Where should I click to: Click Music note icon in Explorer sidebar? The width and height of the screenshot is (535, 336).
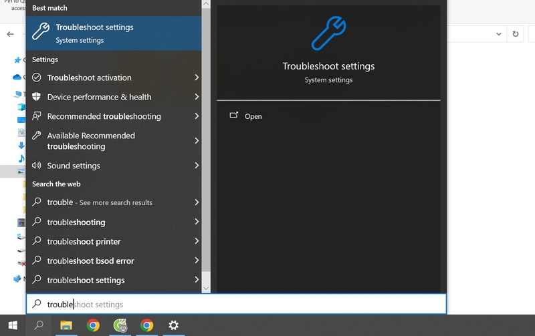click(21, 158)
